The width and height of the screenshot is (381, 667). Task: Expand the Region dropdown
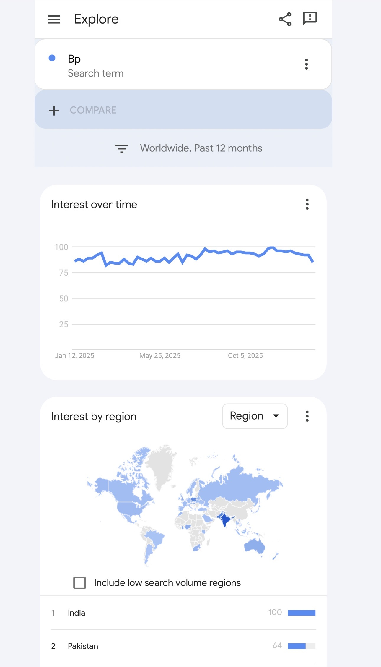tap(255, 416)
